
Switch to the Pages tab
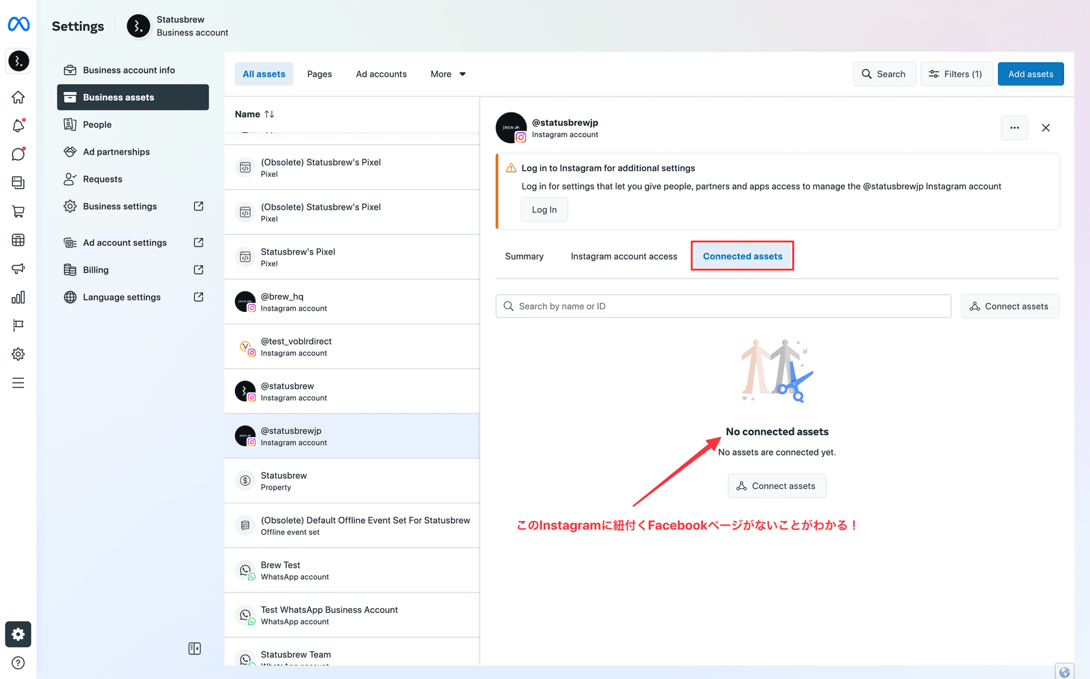tap(319, 74)
